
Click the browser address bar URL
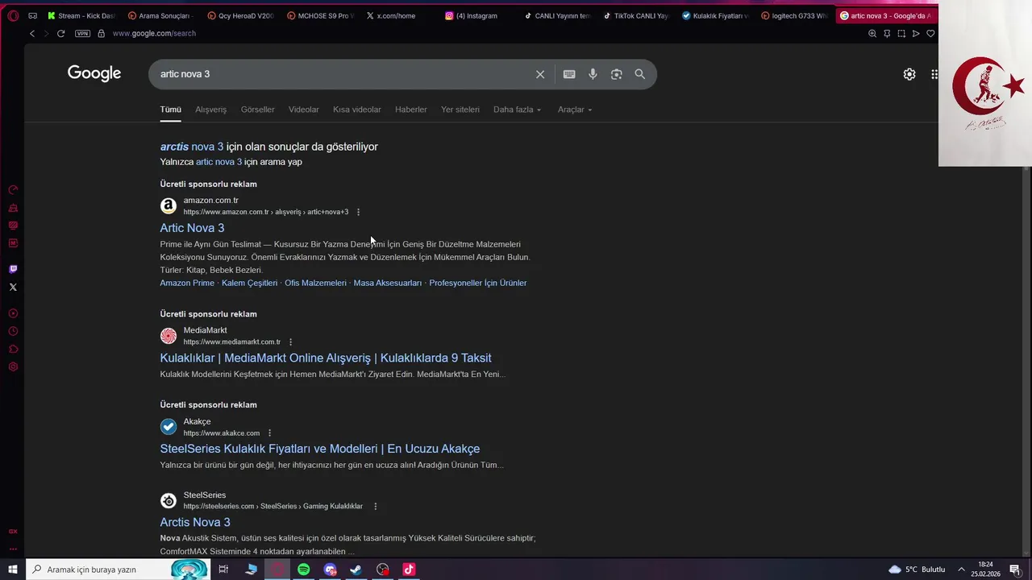tap(154, 34)
